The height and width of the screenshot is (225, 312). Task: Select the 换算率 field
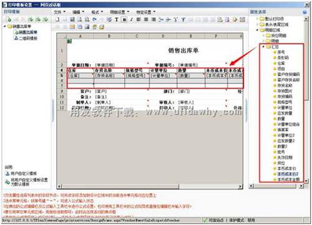coord(283,130)
